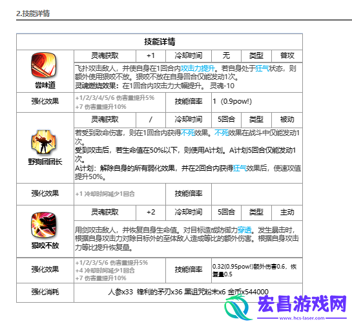This screenshot has height=324, width=352.
Task: Open the first 不死 link after 获得
Action: [187, 133]
